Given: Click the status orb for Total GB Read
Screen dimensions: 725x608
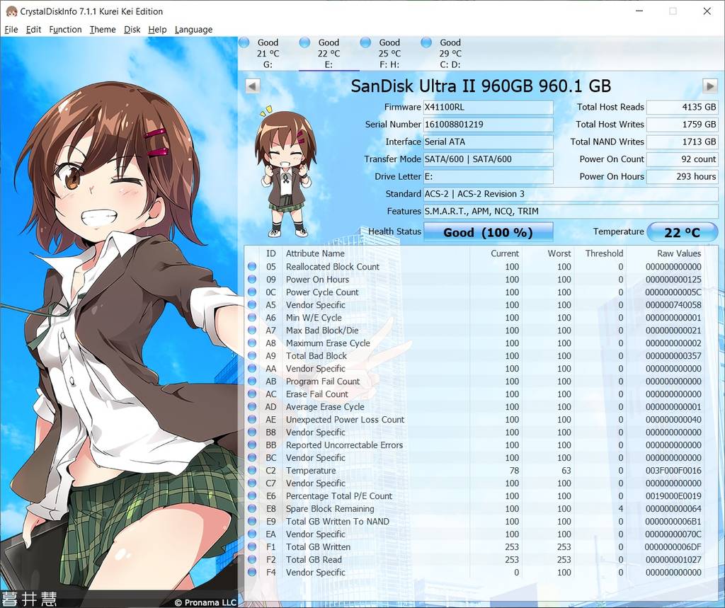Looking at the screenshot, I should coord(252,559).
